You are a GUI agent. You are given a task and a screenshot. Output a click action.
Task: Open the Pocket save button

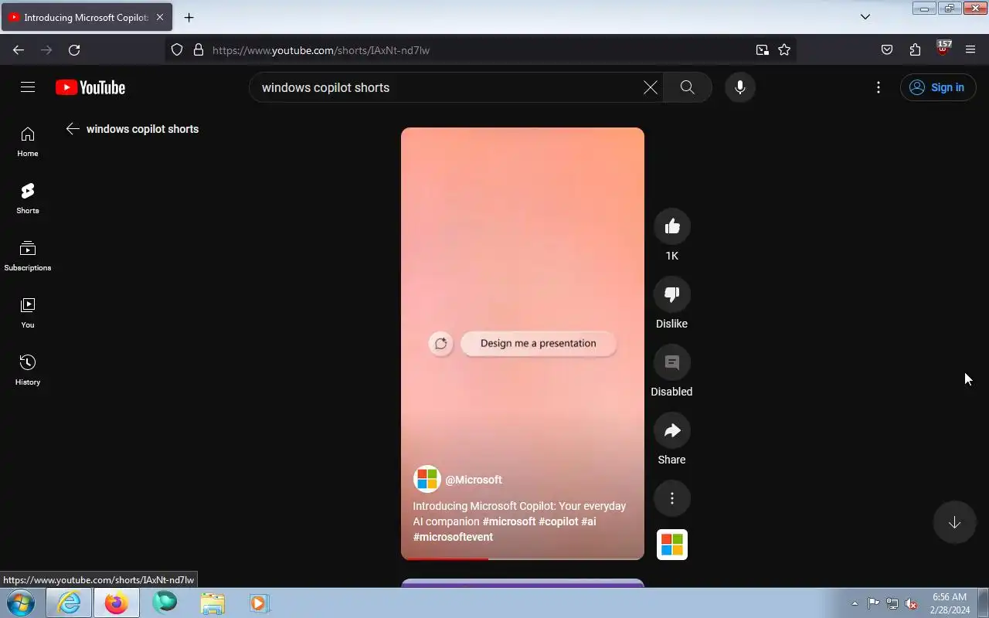(887, 49)
